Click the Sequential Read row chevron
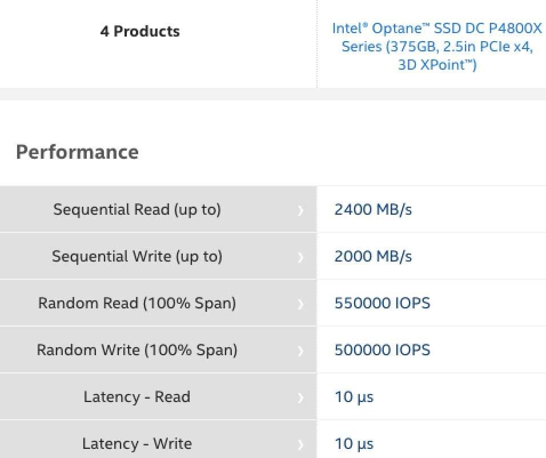Image resolution: width=546 pixels, height=458 pixels. click(301, 210)
